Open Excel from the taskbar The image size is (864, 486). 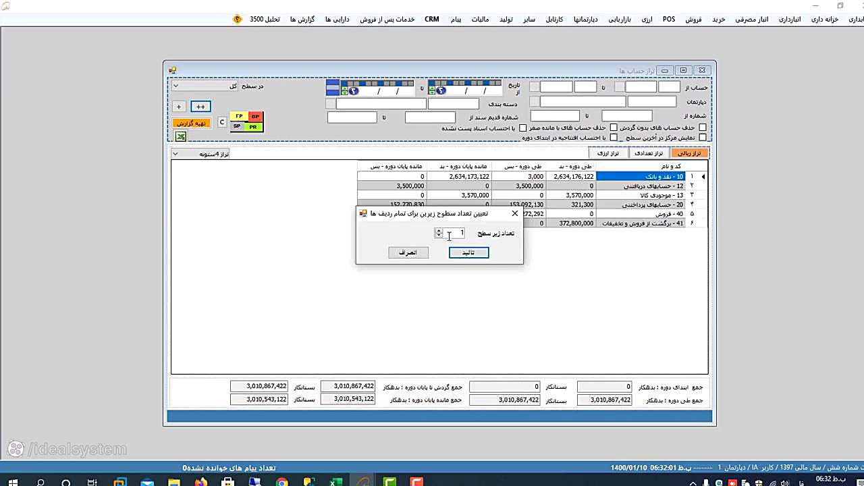335,483
